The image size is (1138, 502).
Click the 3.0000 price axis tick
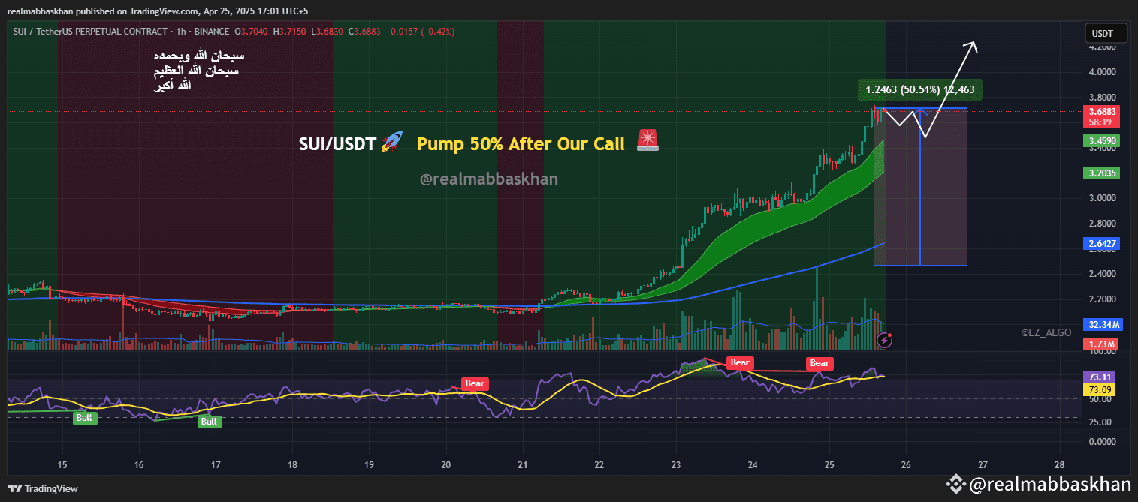pos(1101,198)
